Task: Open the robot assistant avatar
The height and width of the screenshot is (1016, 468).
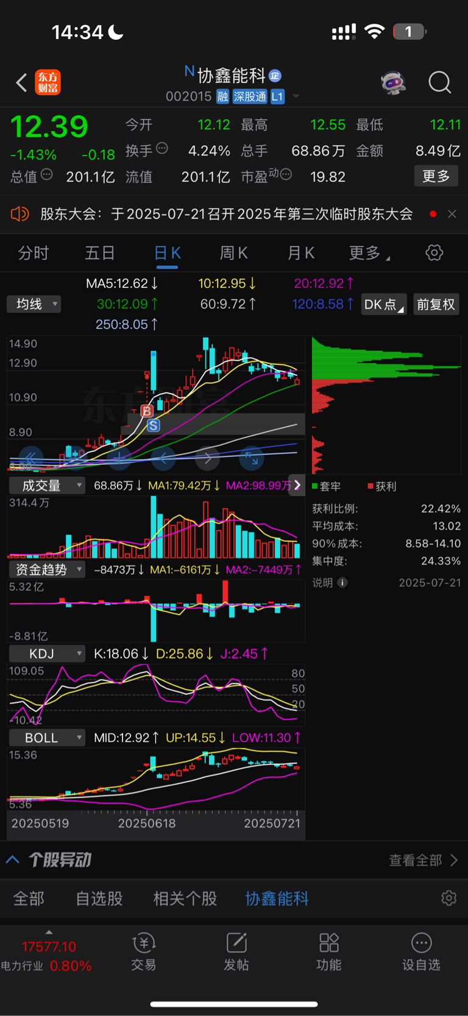Action: click(393, 82)
